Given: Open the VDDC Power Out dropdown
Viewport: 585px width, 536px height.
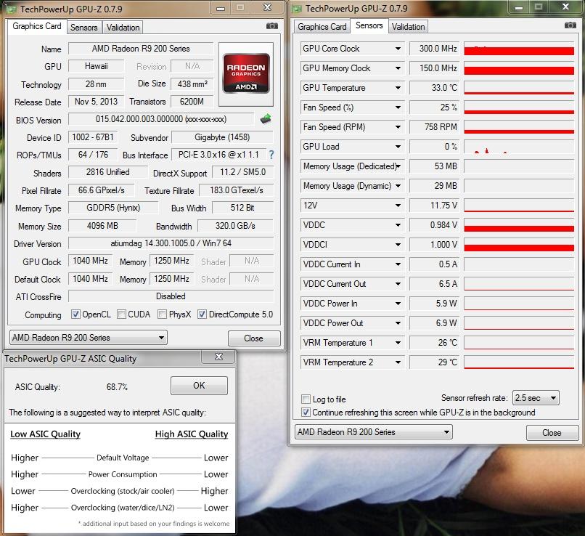Looking at the screenshot, I should point(398,323).
